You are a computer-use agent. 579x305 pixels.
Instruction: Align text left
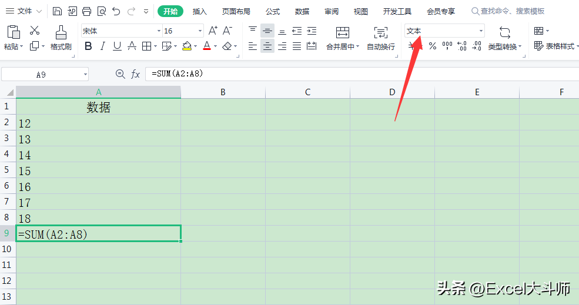pyautogui.click(x=253, y=46)
